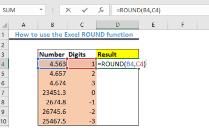Click the Select All corner triangle
The image size is (209, 128).
[5, 25]
